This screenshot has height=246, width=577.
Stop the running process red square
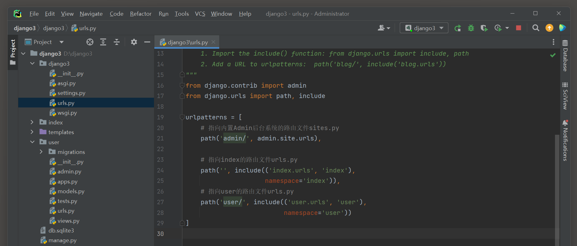tap(518, 28)
